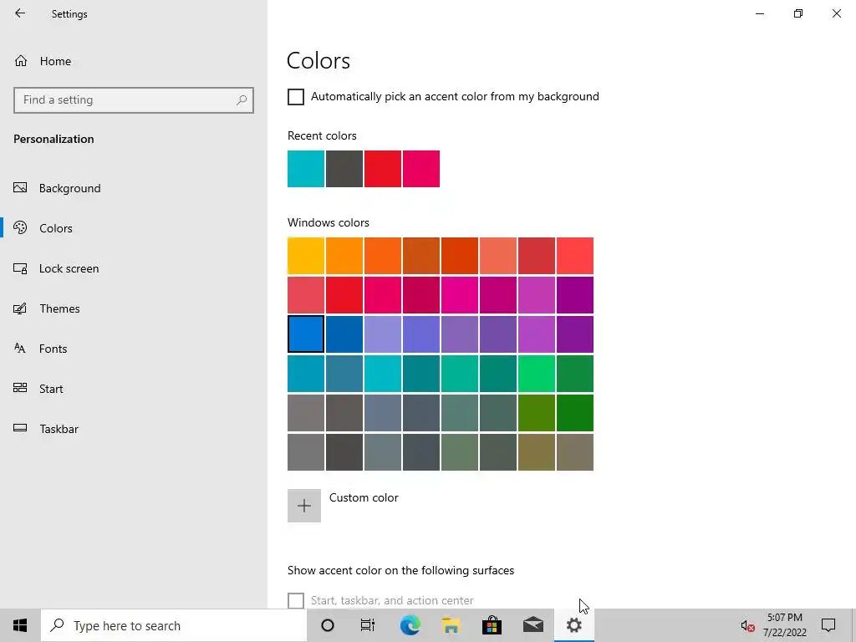Enable automatically pick an accent color checkbox
The image size is (856, 642).
click(296, 97)
